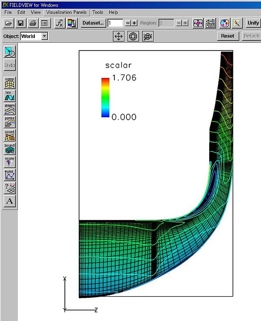Increase the Dataset number with plus button

134,23
